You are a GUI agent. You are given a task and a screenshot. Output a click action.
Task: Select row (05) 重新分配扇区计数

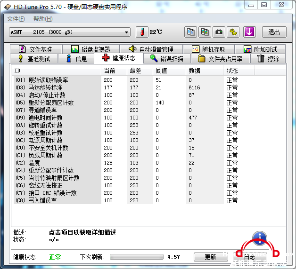pyautogui.click(x=134, y=103)
